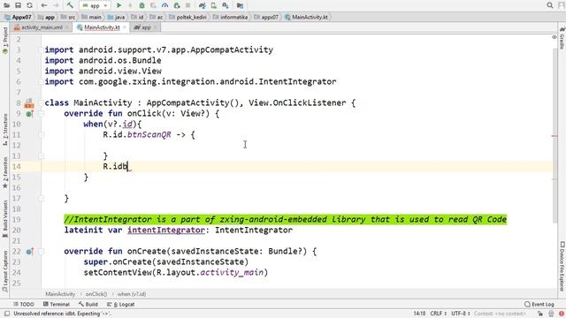Toggle tool window buttons icon at bottom-left
The width and height of the screenshot is (566, 318).
[6, 314]
